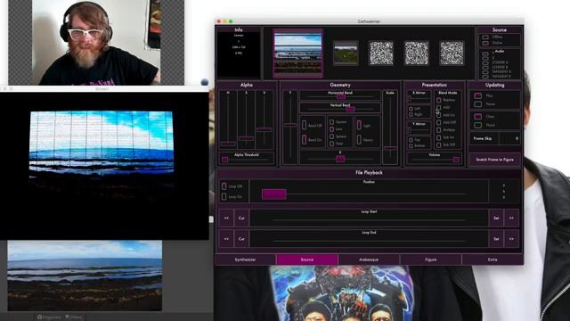The width and height of the screenshot is (570, 321).
Task: Click the X Mirror slider
Action: 419,99
